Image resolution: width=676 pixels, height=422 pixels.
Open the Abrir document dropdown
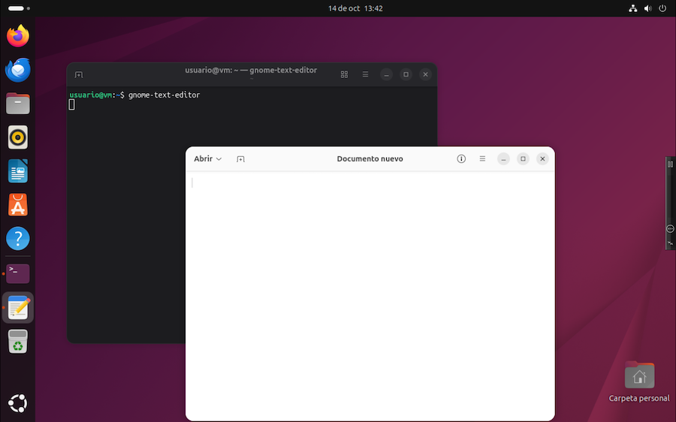[x=207, y=159]
